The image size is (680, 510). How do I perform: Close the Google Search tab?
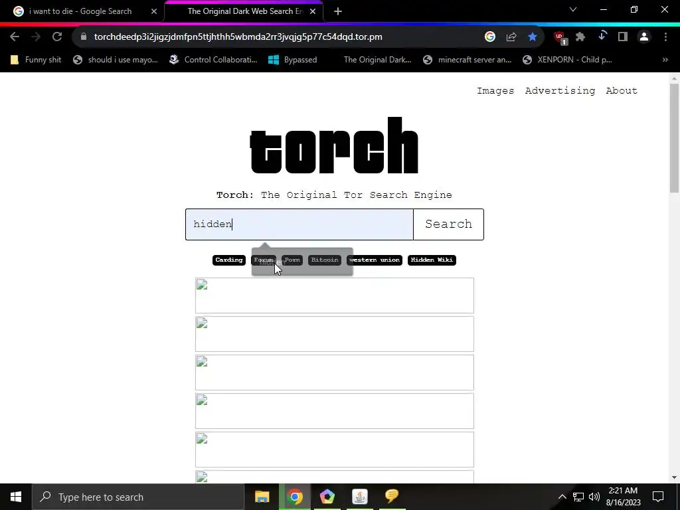(154, 12)
